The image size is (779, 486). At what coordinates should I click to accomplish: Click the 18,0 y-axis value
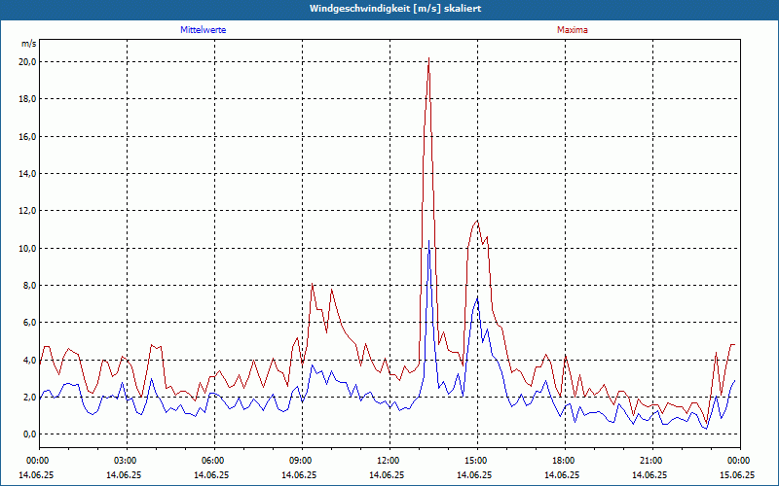point(27,99)
